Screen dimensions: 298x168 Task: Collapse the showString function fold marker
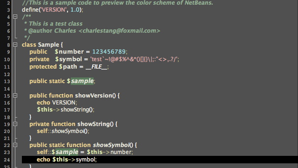pos(15,124)
